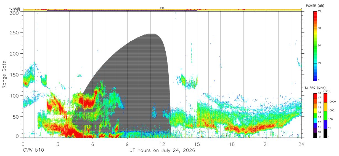Viewport: 339px width, 156px height.
Task: Select the orange 15–16 MHz swatch in the TX FRQ legend
Action: tap(315, 106)
